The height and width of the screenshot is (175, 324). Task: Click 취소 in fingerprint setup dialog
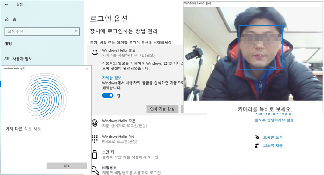point(67,166)
